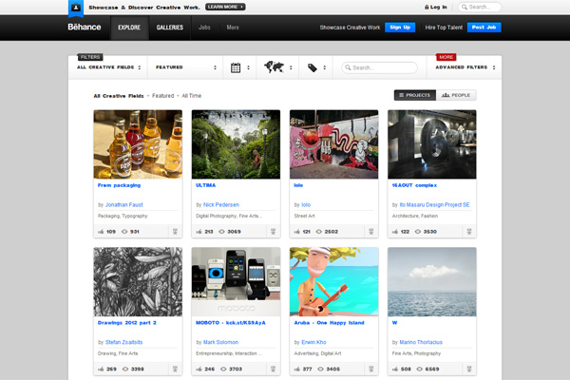Click the collection icon on From packaging card
This screenshot has height=380, width=570.
(175, 231)
